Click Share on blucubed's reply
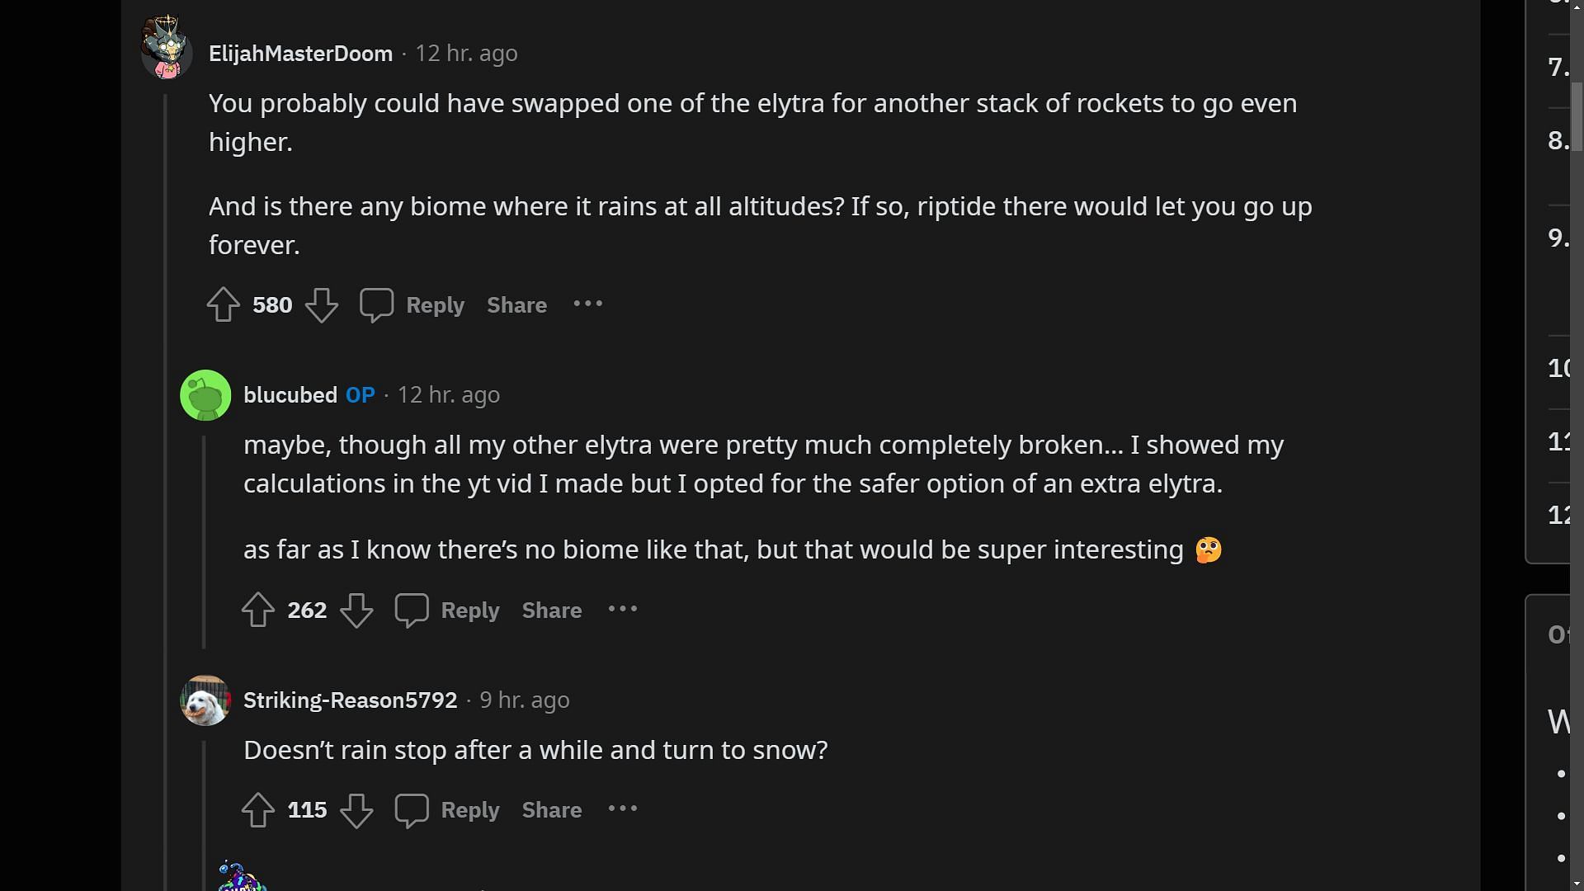Screen dimensions: 1584x891 (552, 609)
